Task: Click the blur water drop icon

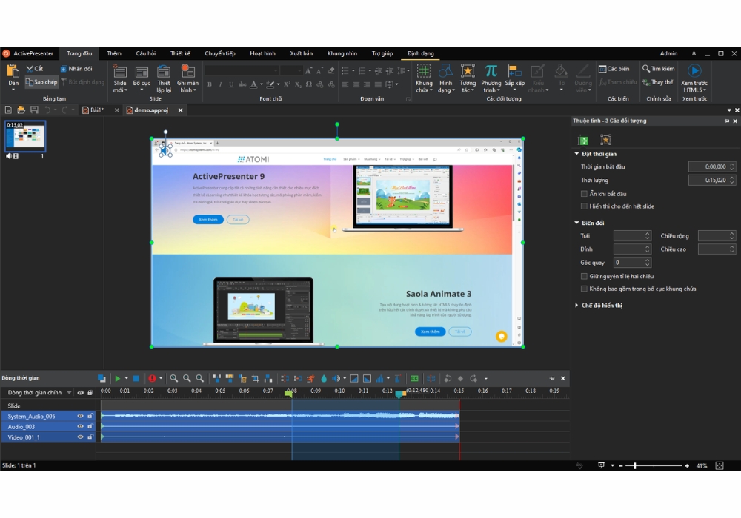Action: [324, 378]
